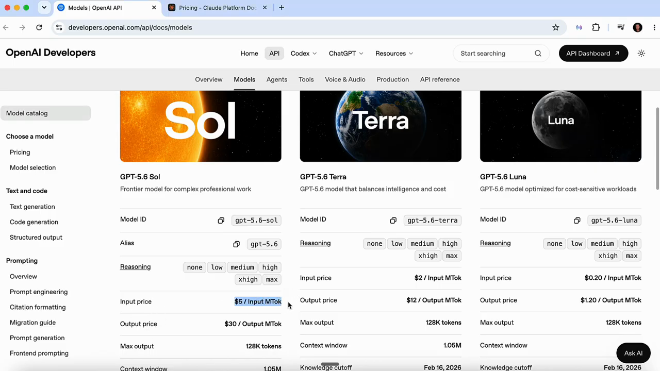Viewport: 660px width, 371px height.
Task: Select the API nav item
Action: [x=274, y=54]
